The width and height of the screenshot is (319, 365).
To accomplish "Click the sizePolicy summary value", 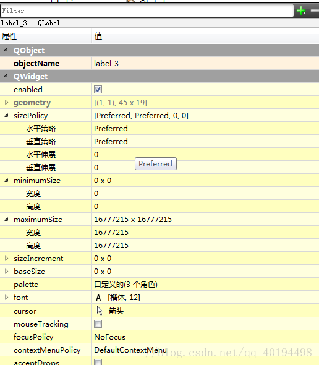I will coord(141,116).
